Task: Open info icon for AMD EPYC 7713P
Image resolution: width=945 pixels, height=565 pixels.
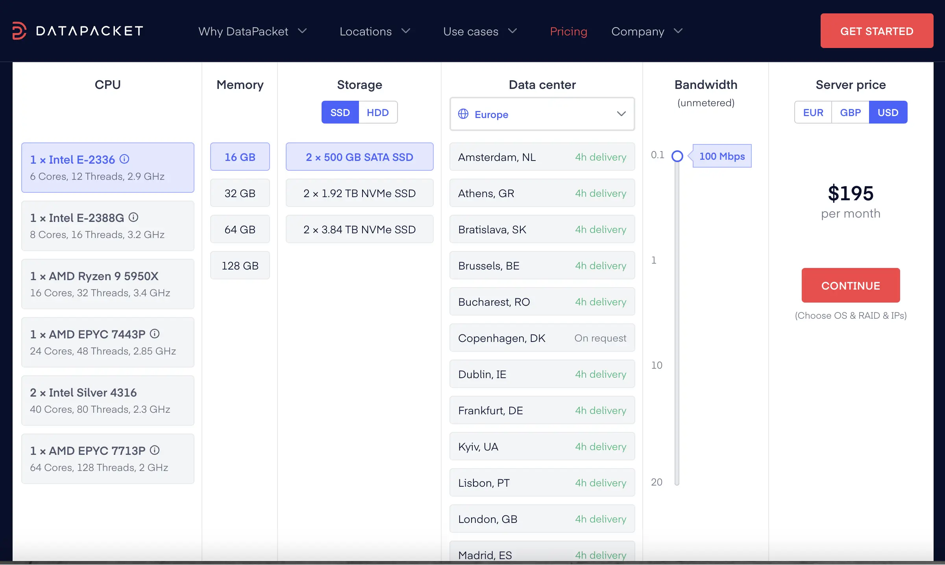Action: coord(155,450)
